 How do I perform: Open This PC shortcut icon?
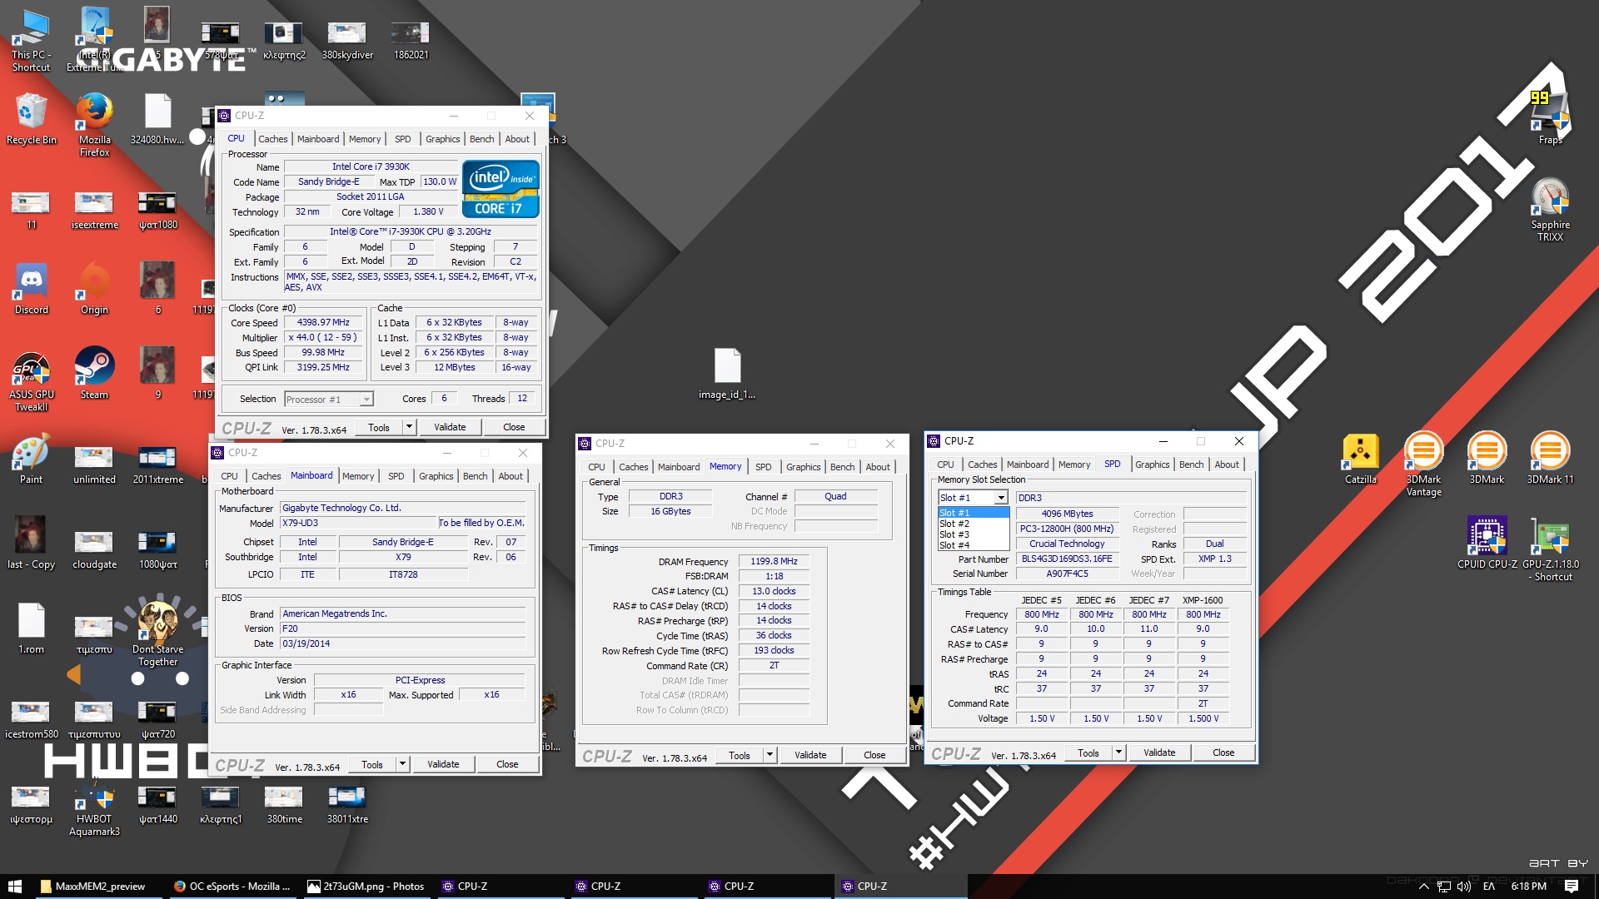tap(31, 38)
